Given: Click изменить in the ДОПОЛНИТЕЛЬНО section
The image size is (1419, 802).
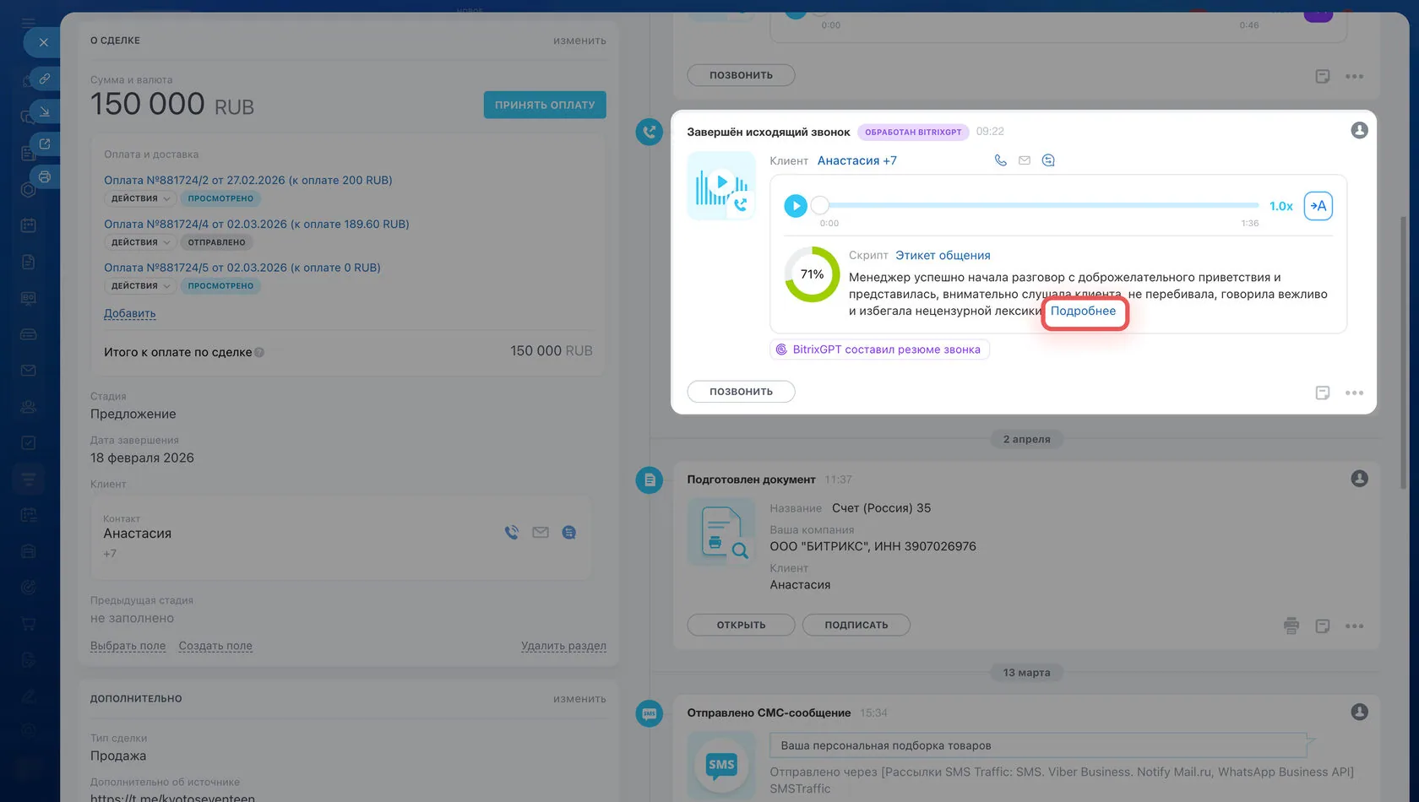Looking at the screenshot, I should tap(579, 699).
